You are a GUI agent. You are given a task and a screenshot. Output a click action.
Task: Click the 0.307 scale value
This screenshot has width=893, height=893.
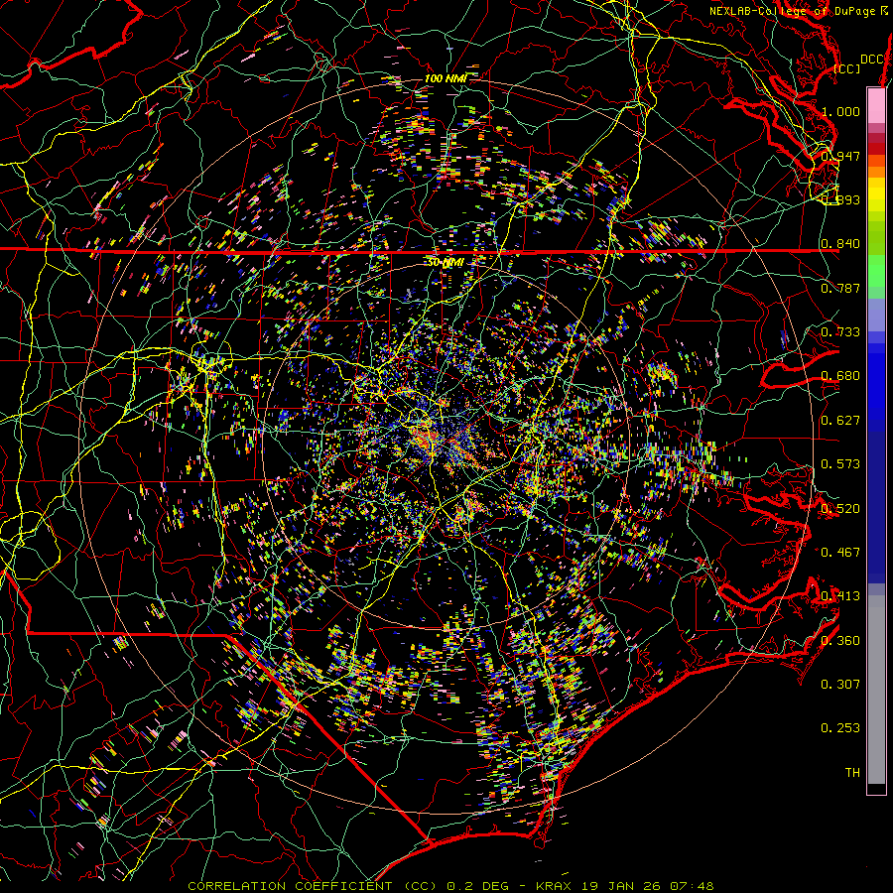pyautogui.click(x=840, y=685)
